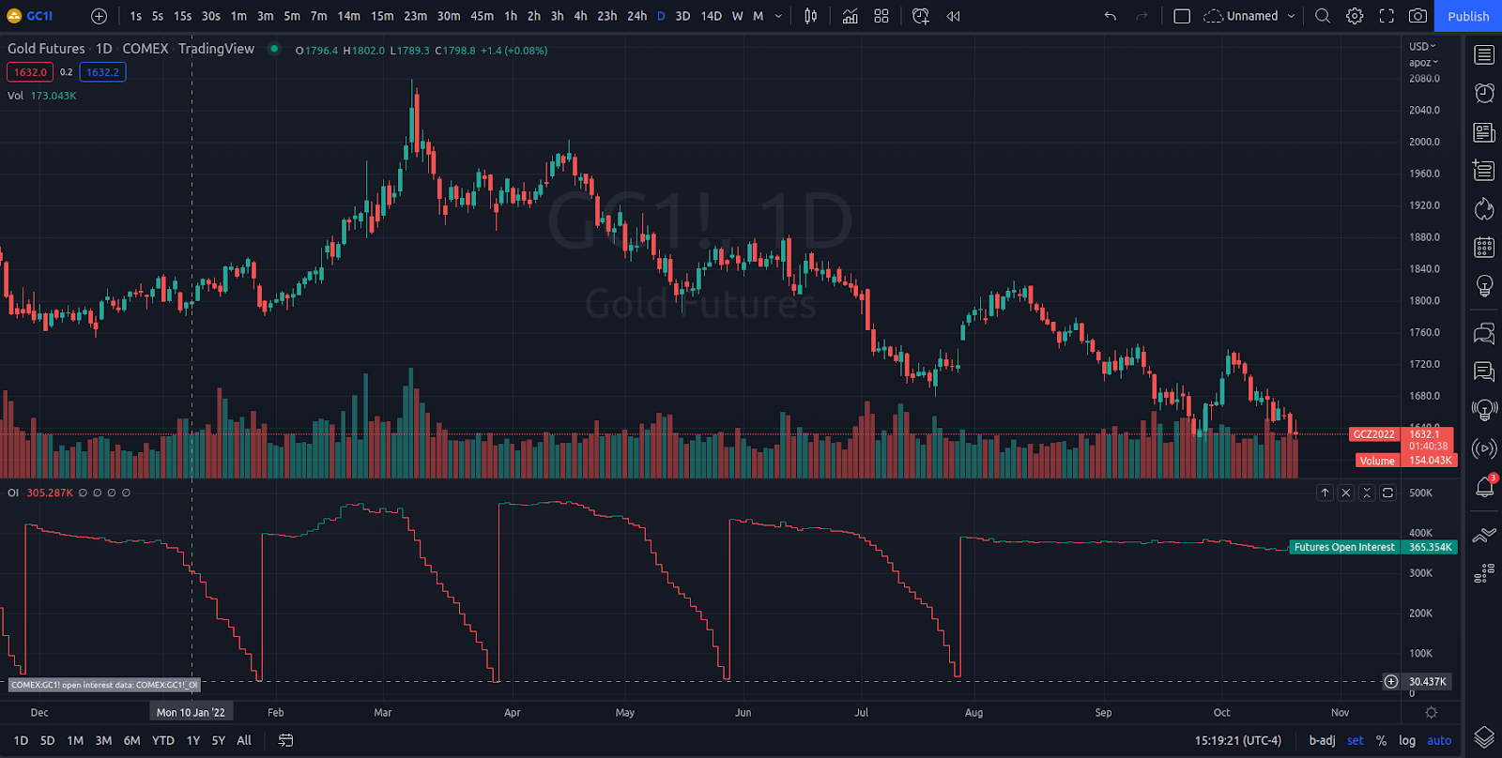Select the 1h timeframe

coord(511,16)
